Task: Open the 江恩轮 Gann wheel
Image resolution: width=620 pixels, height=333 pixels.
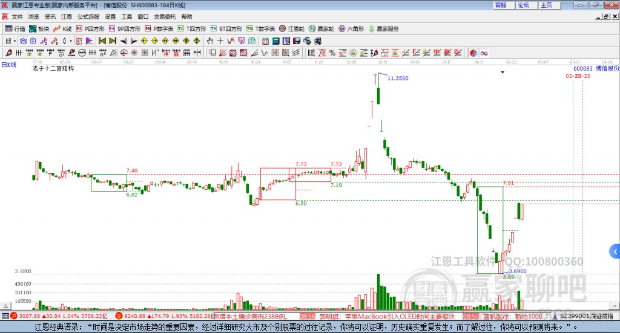Action: click(292, 29)
